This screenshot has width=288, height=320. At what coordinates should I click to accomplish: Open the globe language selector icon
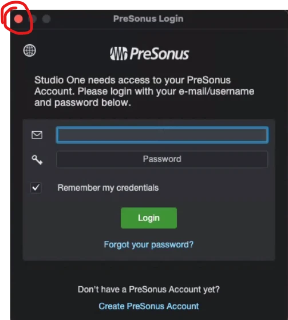pyautogui.click(x=30, y=50)
